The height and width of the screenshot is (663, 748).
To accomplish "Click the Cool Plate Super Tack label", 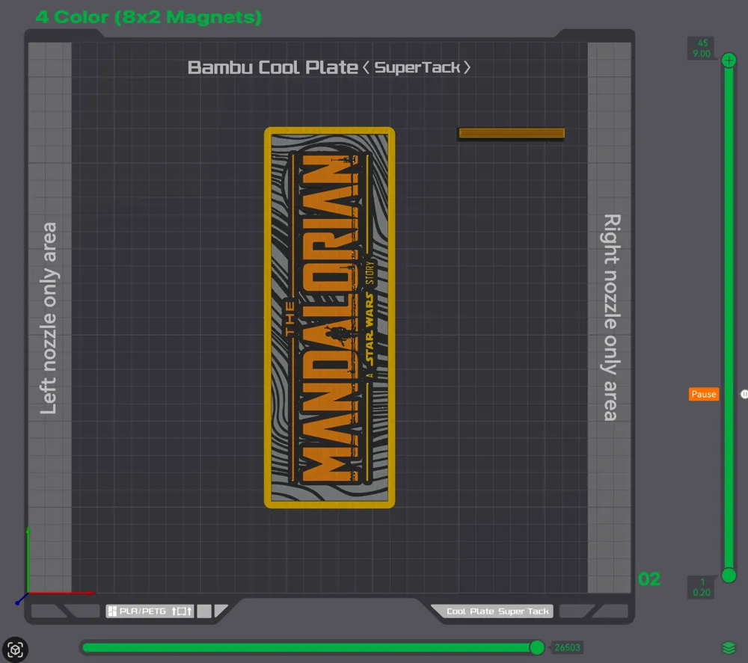I will coord(497,611).
